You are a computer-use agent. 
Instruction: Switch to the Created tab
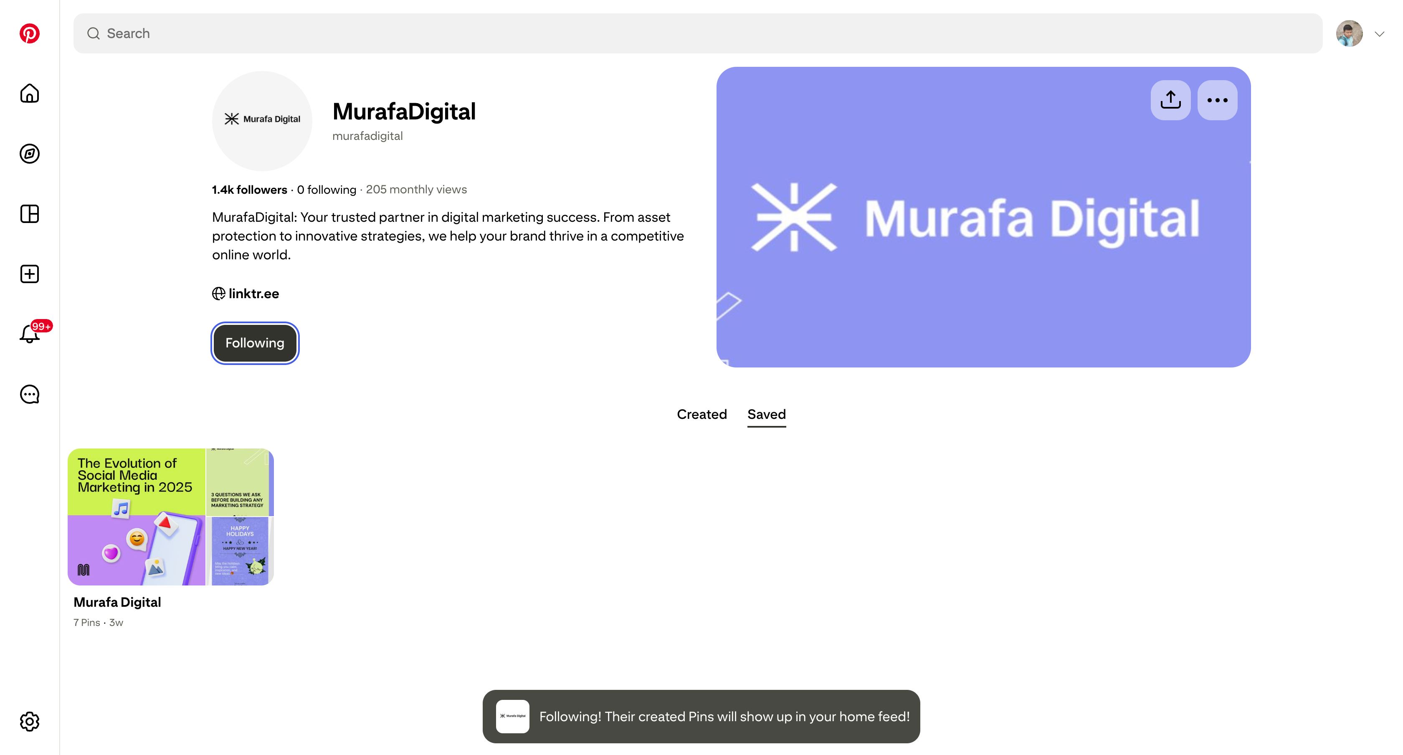coord(701,415)
